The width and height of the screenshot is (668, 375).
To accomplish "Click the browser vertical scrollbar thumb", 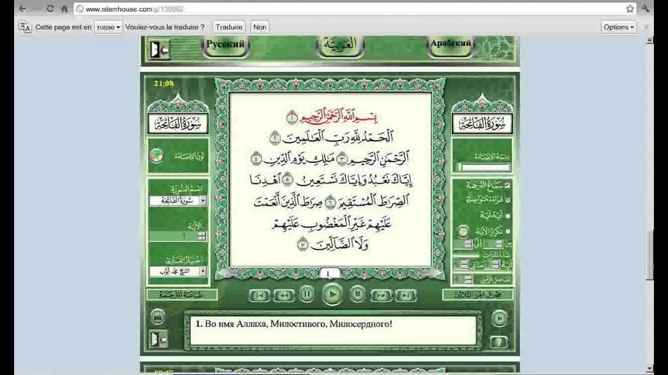I will pyautogui.click(x=650, y=255).
